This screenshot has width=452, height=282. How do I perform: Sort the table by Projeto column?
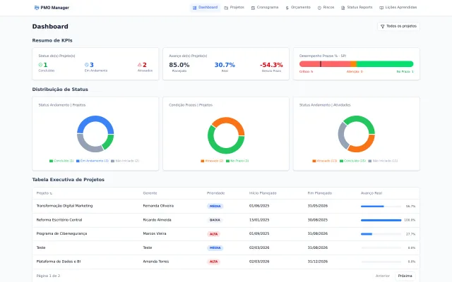pyautogui.click(x=44, y=193)
